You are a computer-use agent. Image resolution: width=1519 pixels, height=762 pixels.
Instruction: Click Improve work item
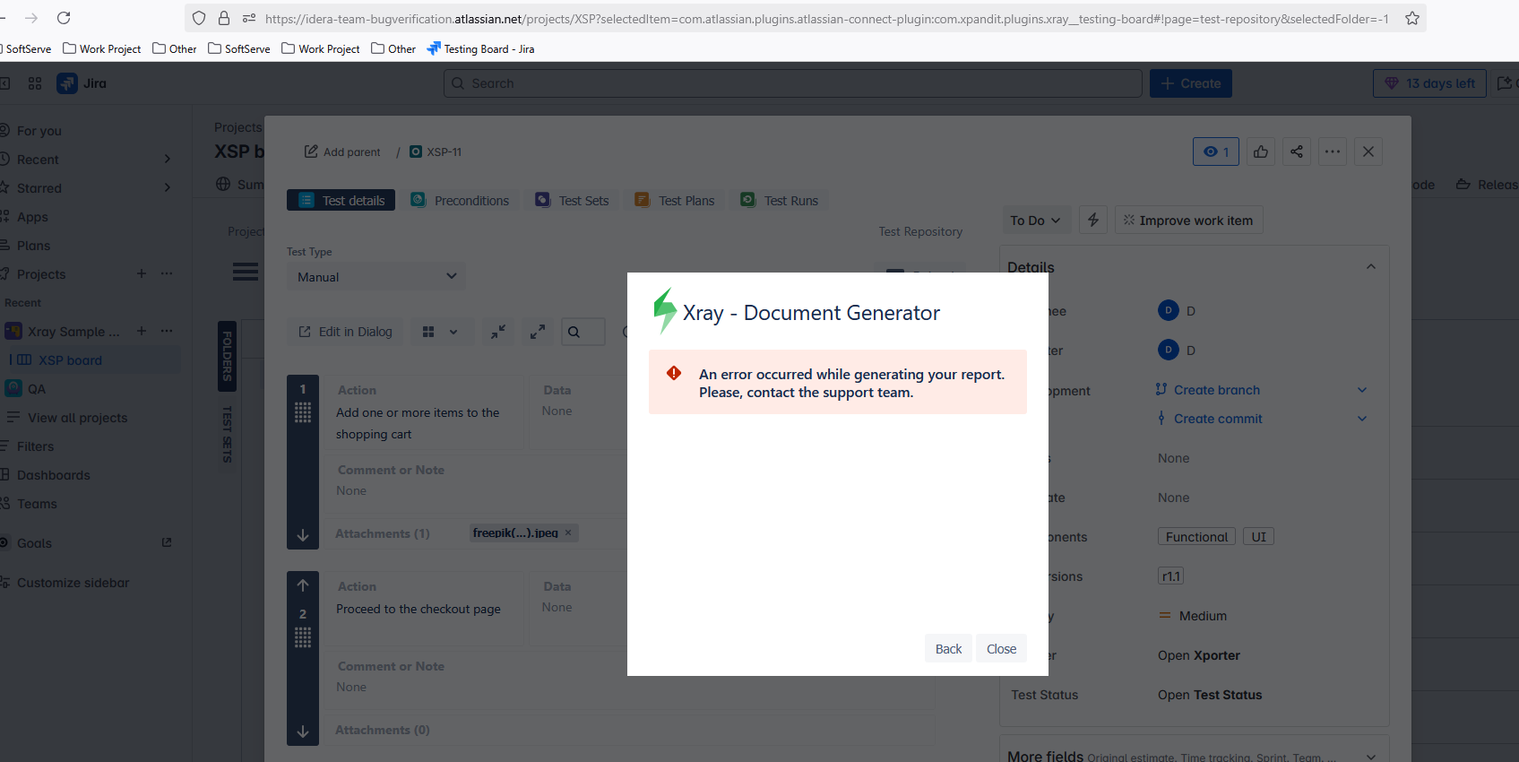(1188, 221)
